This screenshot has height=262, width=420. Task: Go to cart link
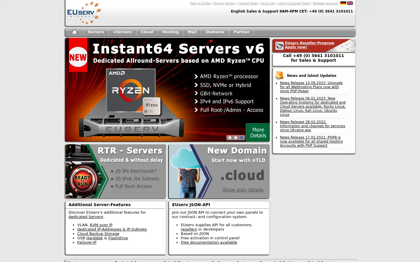(x=268, y=3)
